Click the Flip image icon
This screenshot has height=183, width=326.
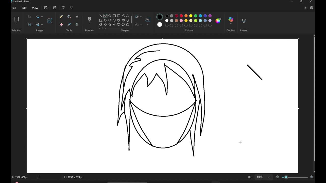[38, 25]
